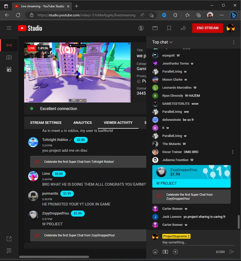Click Ryan Elmoraly username in chat
The image size is (241, 261).
(173, 96)
